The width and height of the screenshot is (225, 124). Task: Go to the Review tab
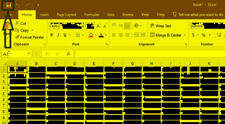tap(128, 14)
